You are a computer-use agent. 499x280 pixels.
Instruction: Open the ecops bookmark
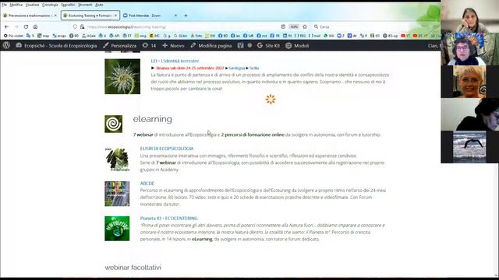point(59,36)
